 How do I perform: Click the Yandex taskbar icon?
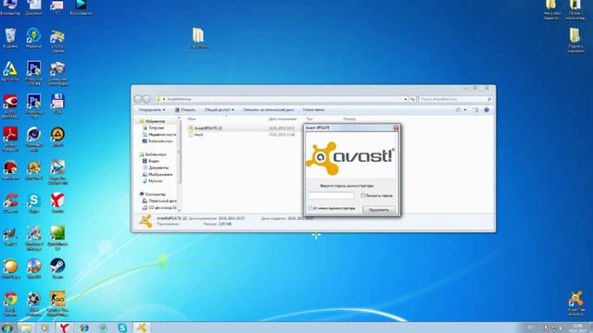point(64,327)
